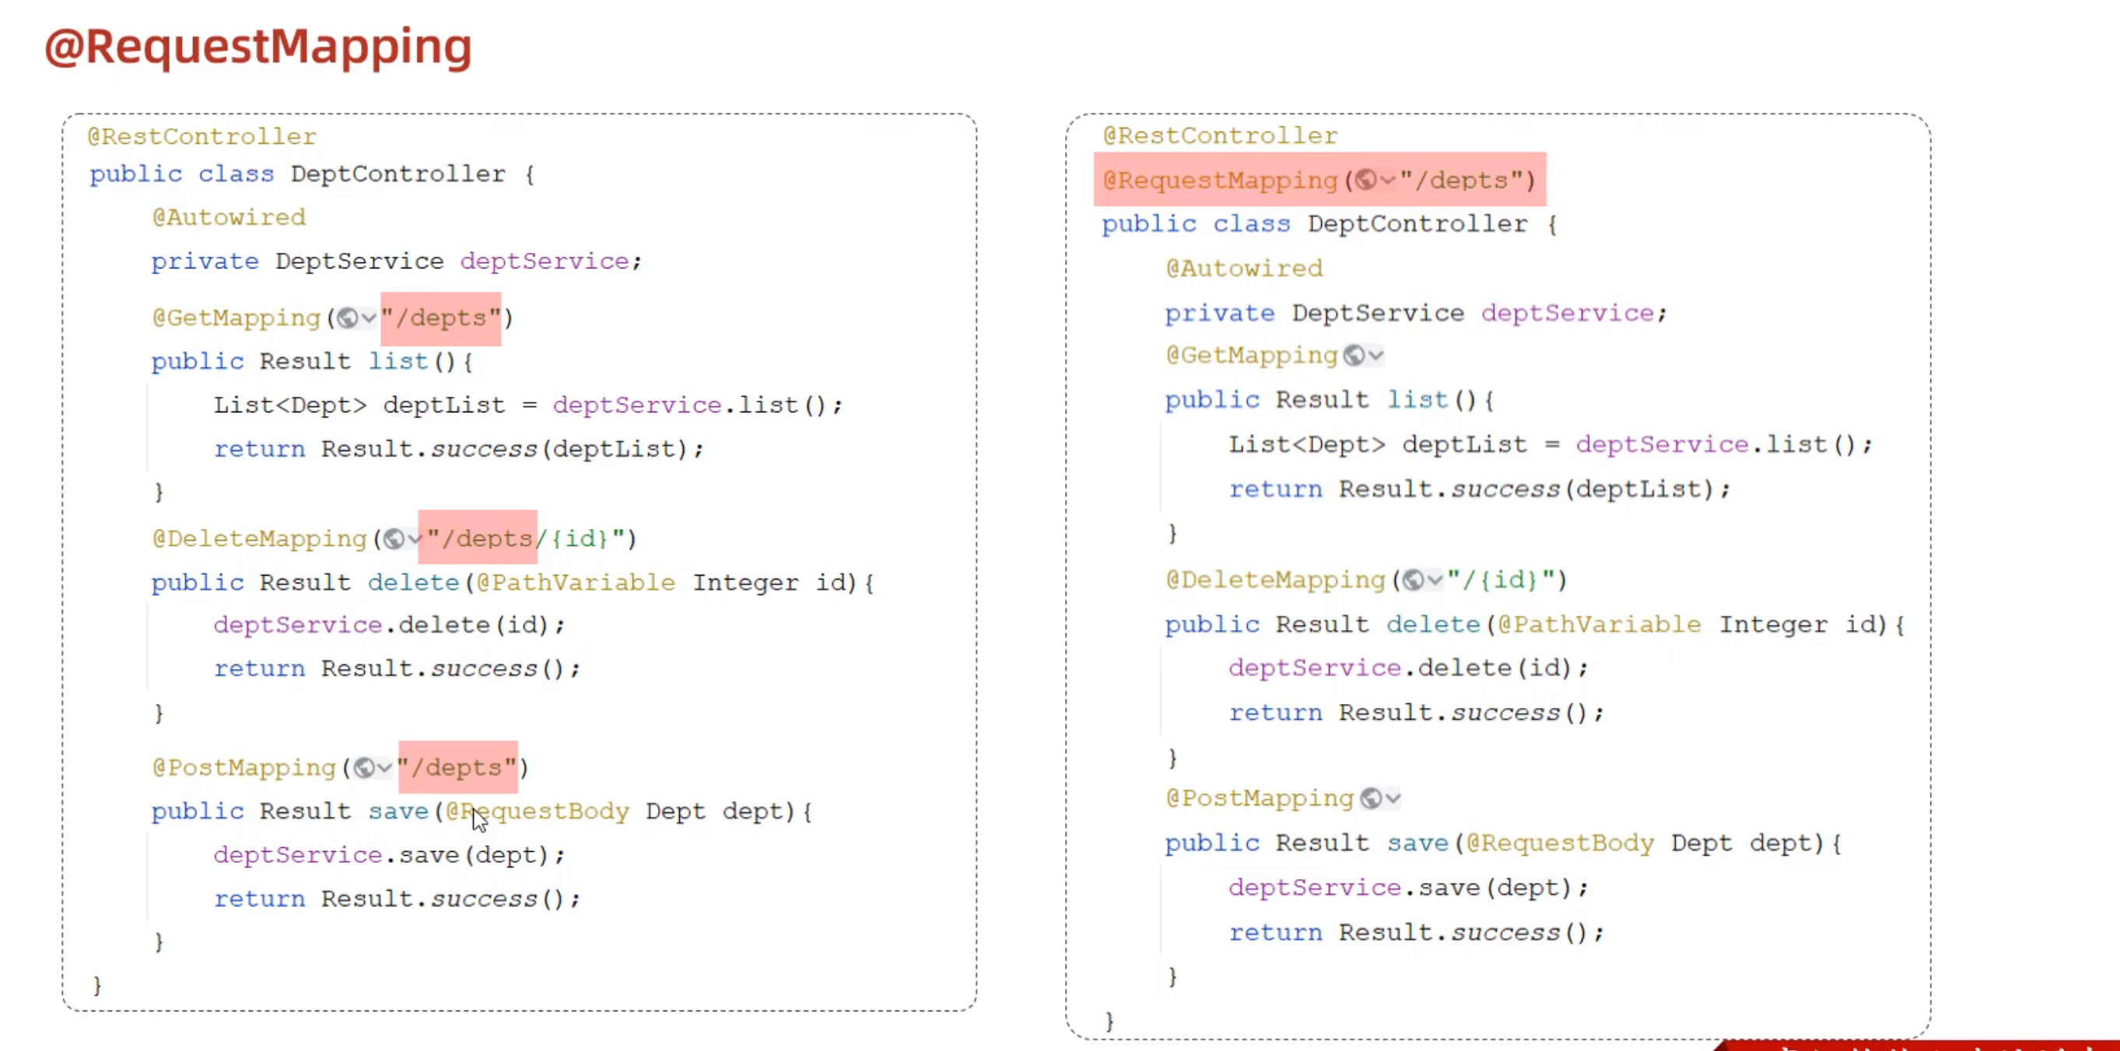This screenshot has height=1051, width=2120.
Task: Click List<Dept> in the right code block
Action: tap(1306, 445)
